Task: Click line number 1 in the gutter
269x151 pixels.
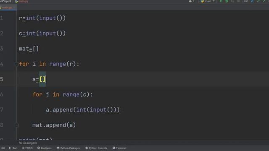Action: (2, 18)
